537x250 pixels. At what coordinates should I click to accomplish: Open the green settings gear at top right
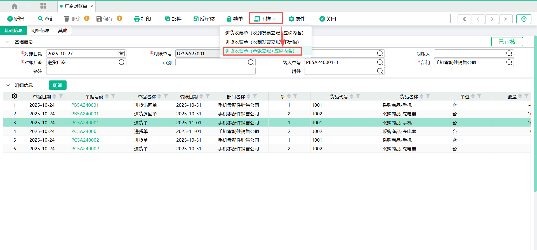[x=524, y=19]
